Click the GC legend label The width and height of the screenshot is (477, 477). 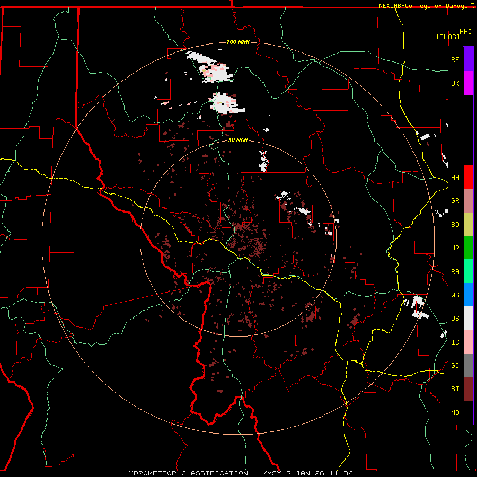click(455, 366)
